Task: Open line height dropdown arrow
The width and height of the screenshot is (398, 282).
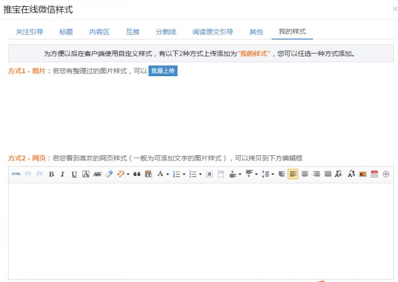Action: click(272, 174)
